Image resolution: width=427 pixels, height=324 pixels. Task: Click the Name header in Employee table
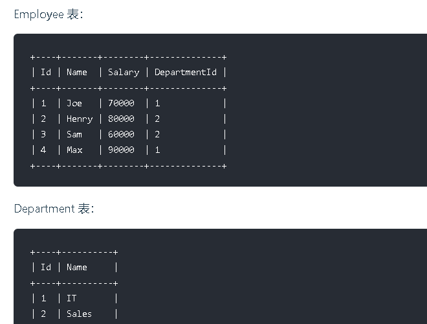(x=77, y=72)
